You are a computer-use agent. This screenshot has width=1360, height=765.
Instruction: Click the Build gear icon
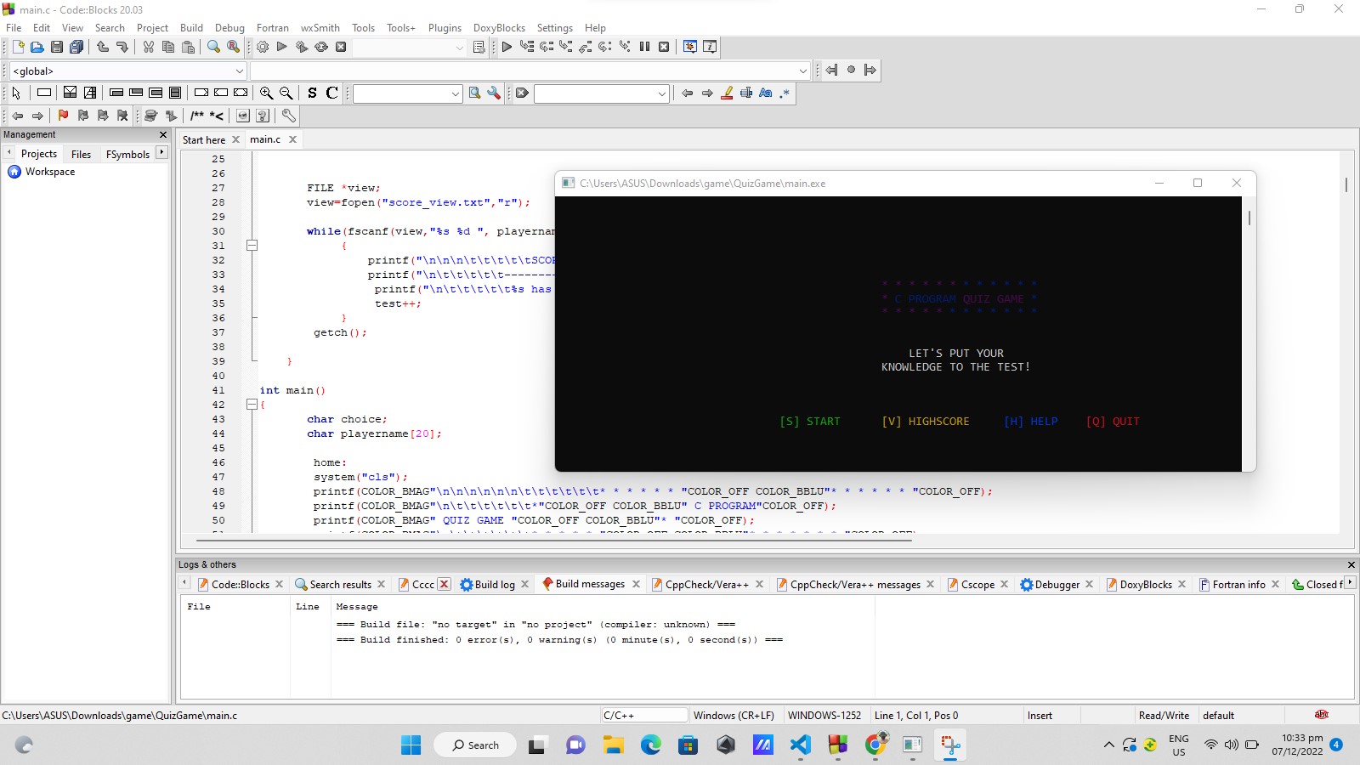263,48
